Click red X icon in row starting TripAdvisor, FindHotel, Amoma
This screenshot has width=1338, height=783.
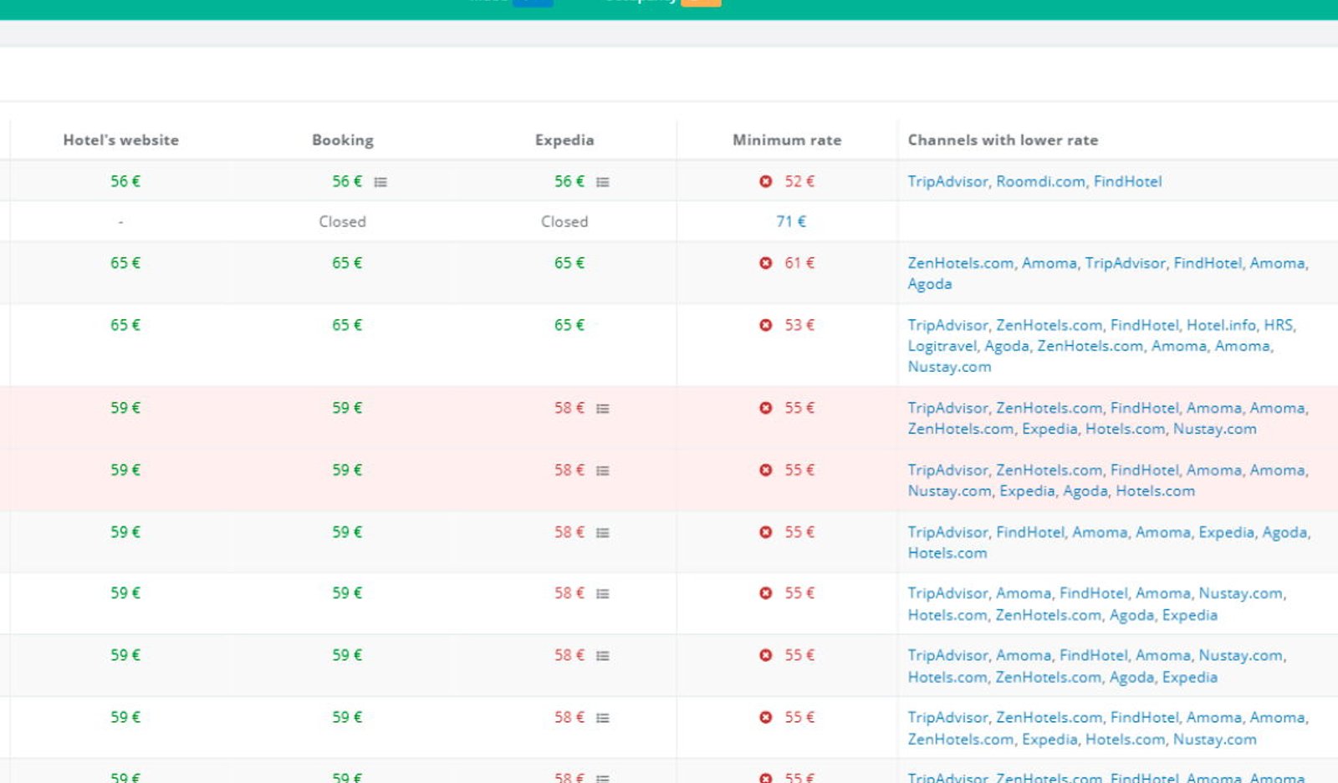tap(765, 532)
